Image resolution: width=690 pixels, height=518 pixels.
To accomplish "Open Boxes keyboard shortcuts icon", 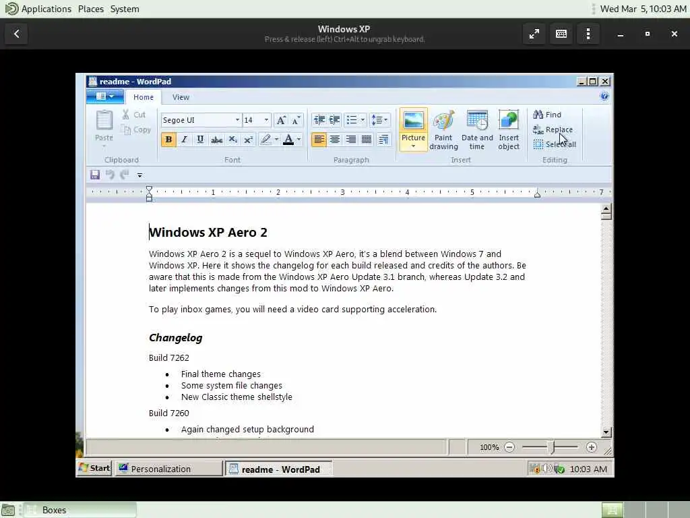I will pos(561,34).
